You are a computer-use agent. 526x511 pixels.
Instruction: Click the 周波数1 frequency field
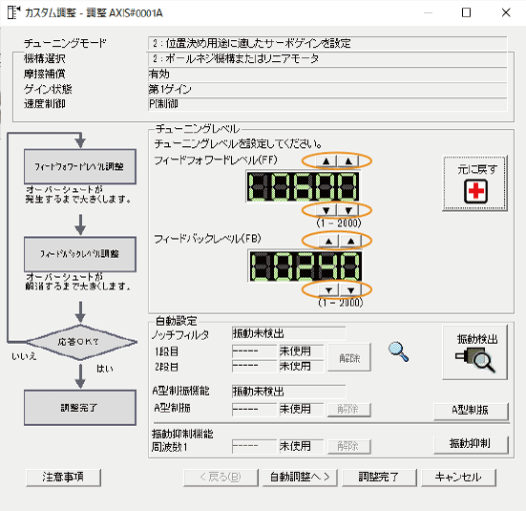point(254,447)
